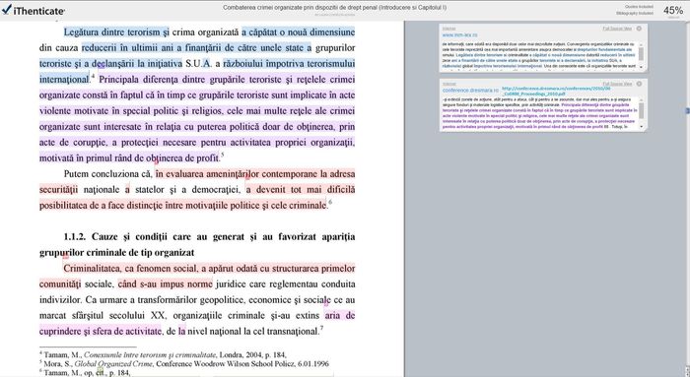The width and height of the screenshot is (690, 377).
Task: Close the conference.dresmara.ro source card
Action: tap(639, 84)
